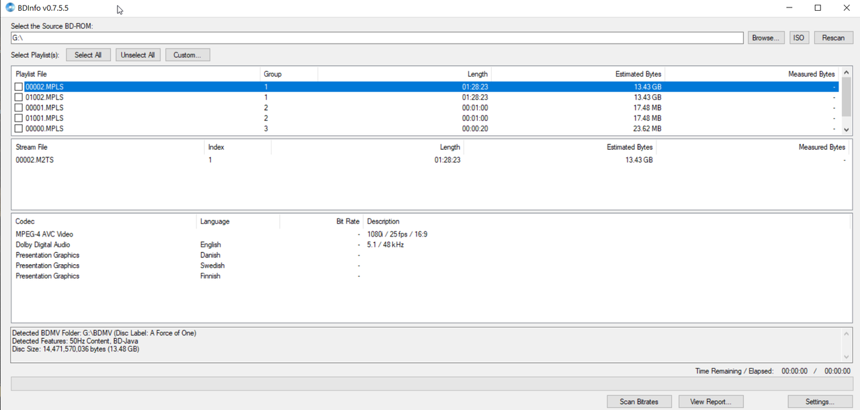This screenshot has height=410, width=860.
Task: Click the Unselect All button
Action: coord(138,55)
